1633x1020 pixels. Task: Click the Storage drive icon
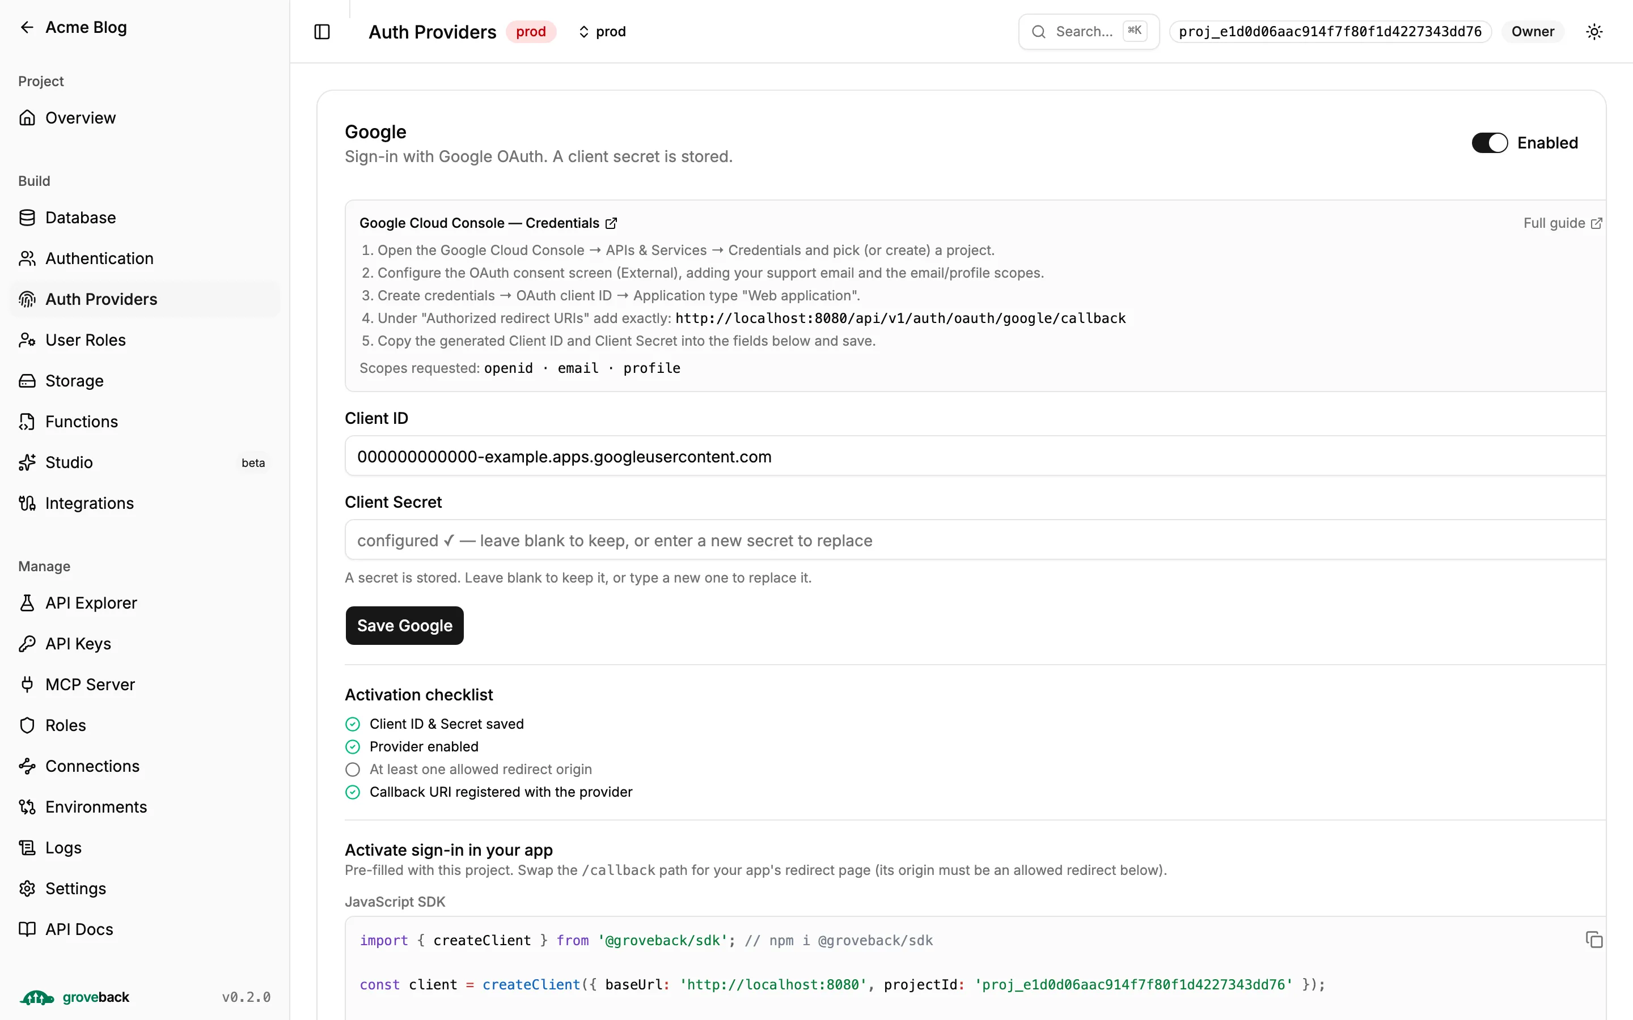pos(27,381)
